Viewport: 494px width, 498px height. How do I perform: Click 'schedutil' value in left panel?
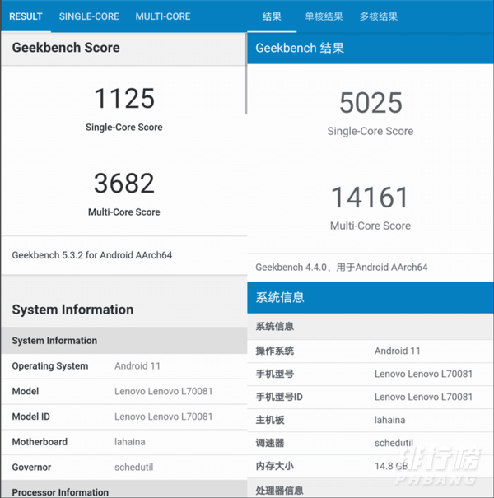point(133,468)
